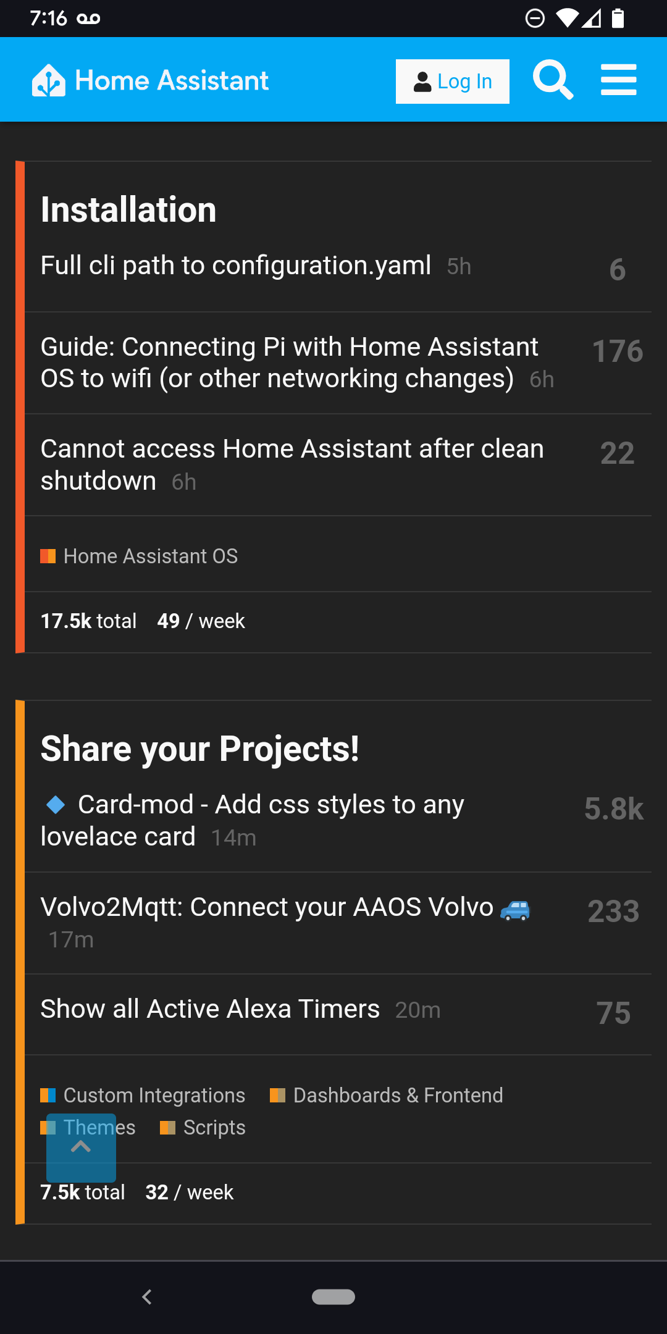Open Full cli path to configuration.yaml topic
This screenshot has width=667, height=1334.
tap(235, 266)
